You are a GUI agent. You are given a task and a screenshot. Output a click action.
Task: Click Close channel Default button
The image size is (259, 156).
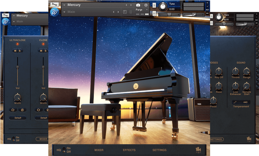pos(42,118)
